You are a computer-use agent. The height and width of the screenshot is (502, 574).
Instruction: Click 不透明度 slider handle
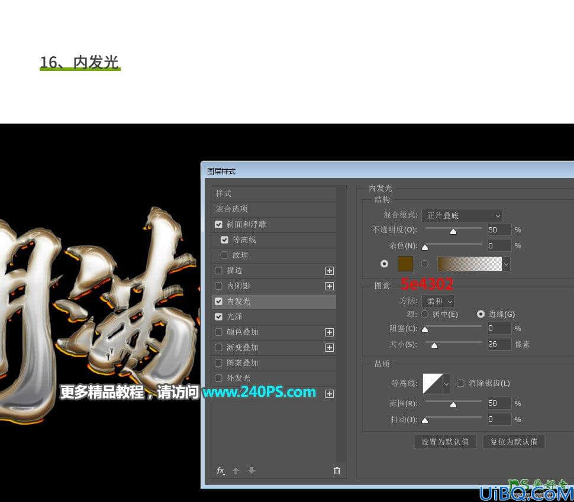pyautogui.click(x=453, y=232)
